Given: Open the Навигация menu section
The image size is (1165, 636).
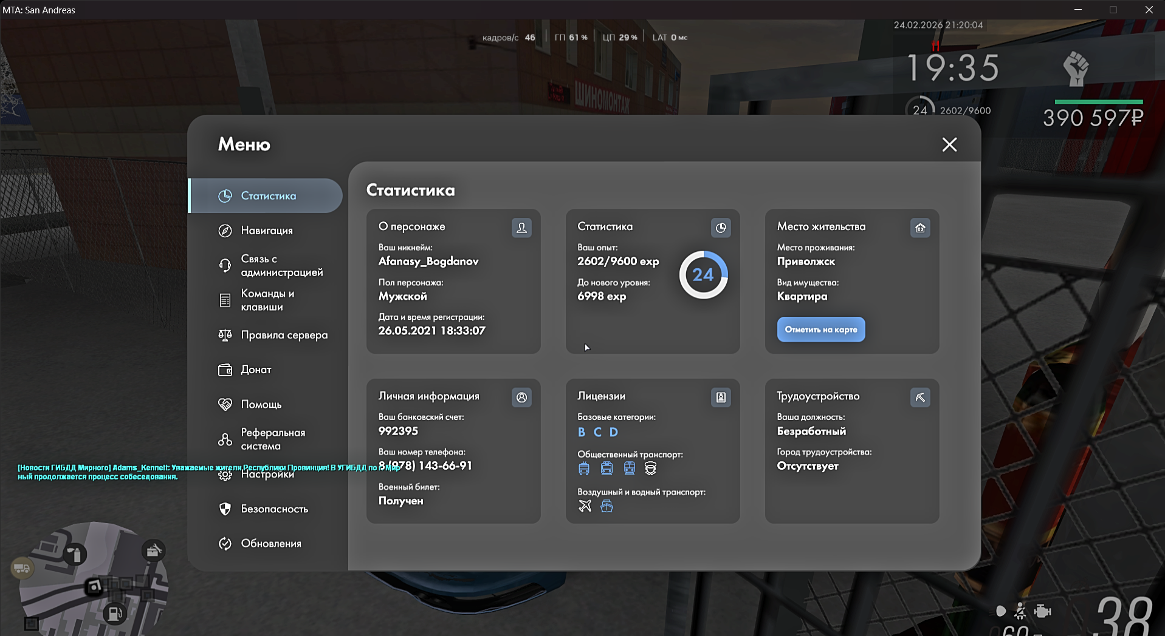Looking at the screenshot, I should pyautogui.click(x=267, y=231).
